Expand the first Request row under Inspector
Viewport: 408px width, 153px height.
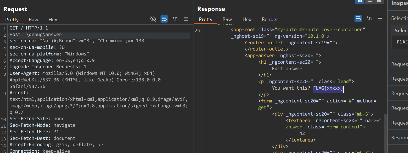(x=399, y=64)
